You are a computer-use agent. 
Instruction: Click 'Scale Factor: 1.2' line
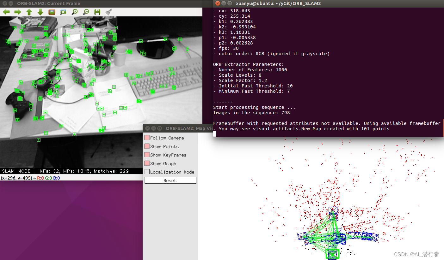(x=239, y=80)
